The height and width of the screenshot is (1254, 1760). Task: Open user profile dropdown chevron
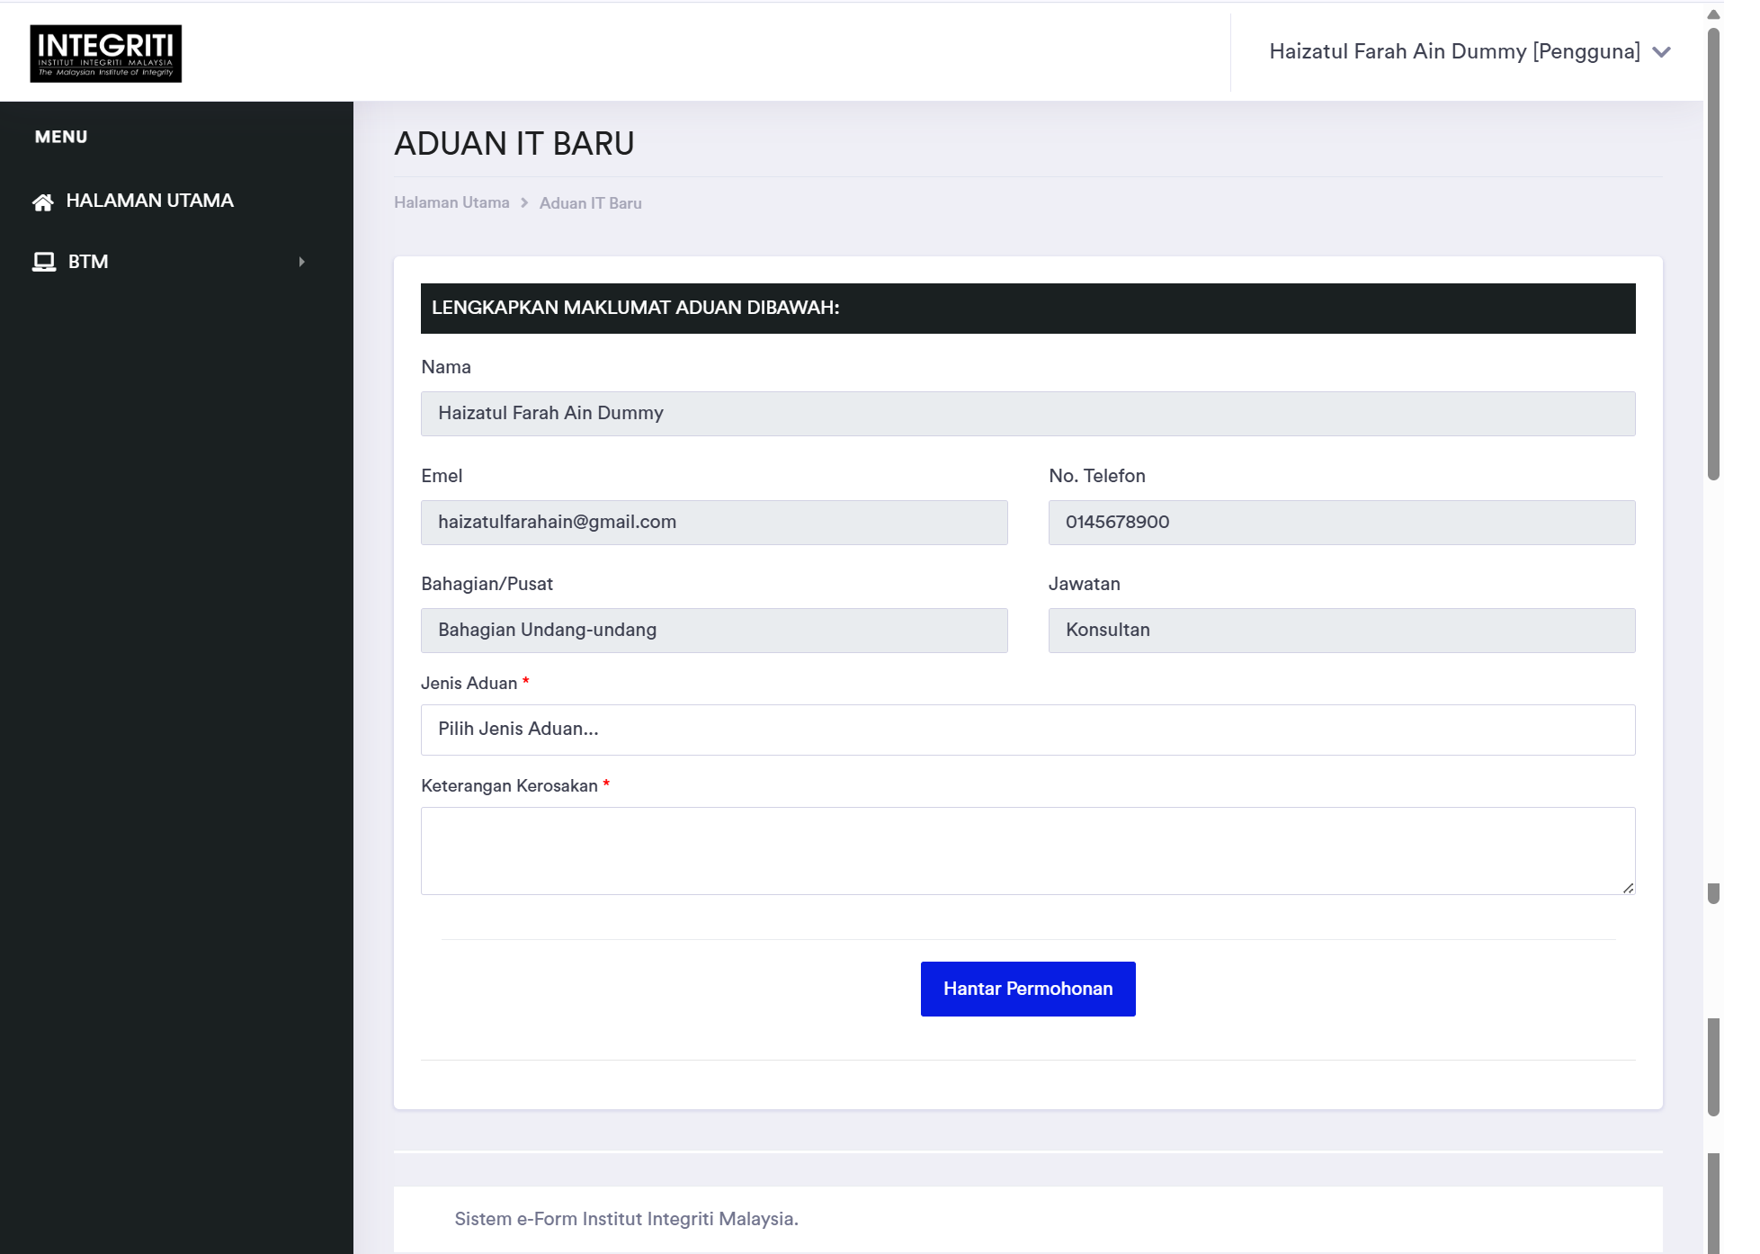pos(1661,52)
